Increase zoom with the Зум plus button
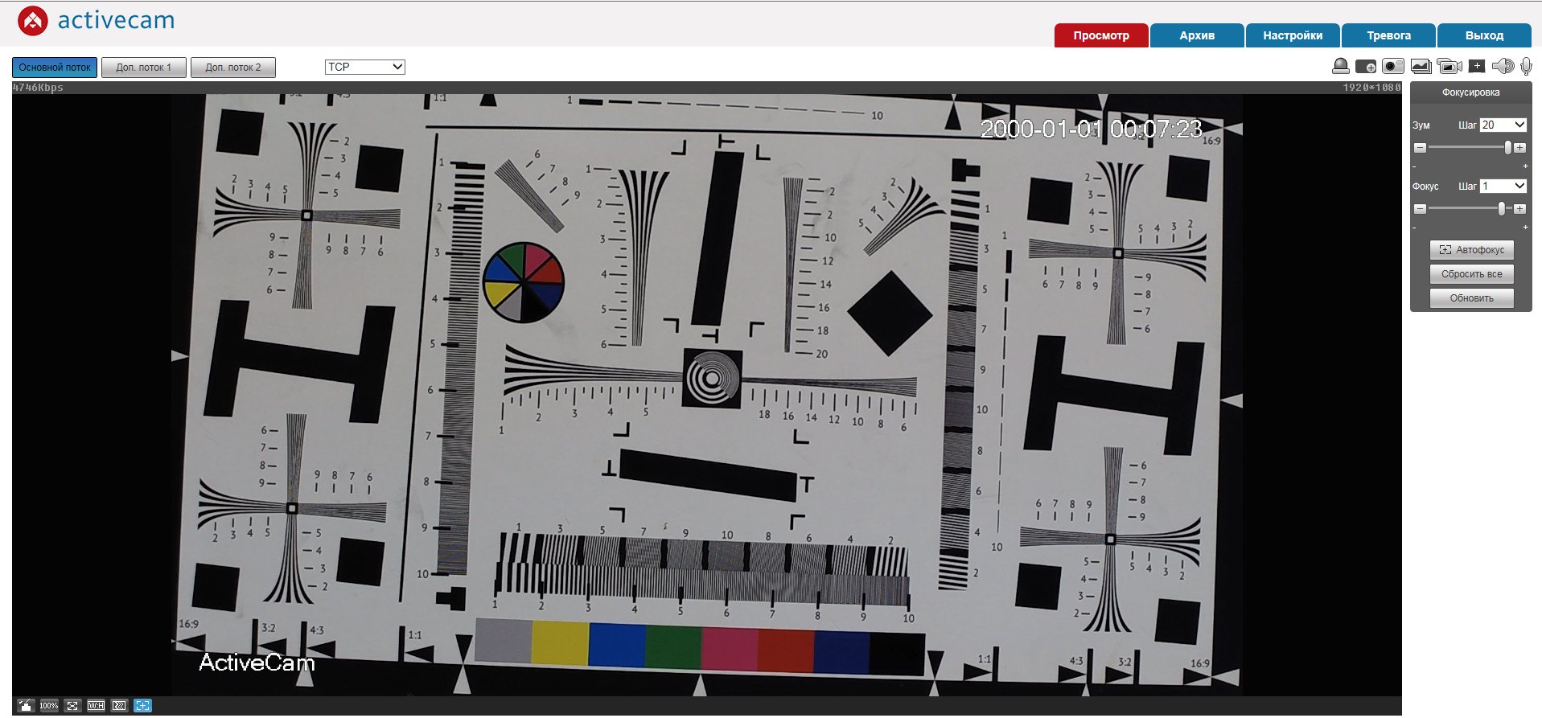Screen dimensions: 1542x718 (1519, 148)
